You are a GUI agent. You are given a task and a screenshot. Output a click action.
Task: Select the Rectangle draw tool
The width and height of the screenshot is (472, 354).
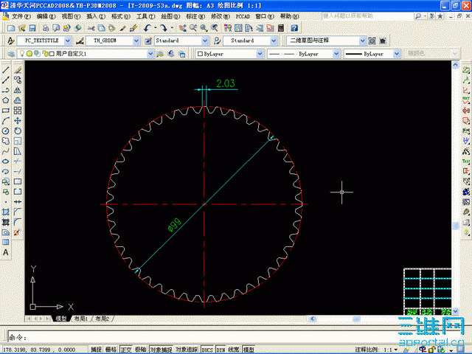tap(6, 111)
